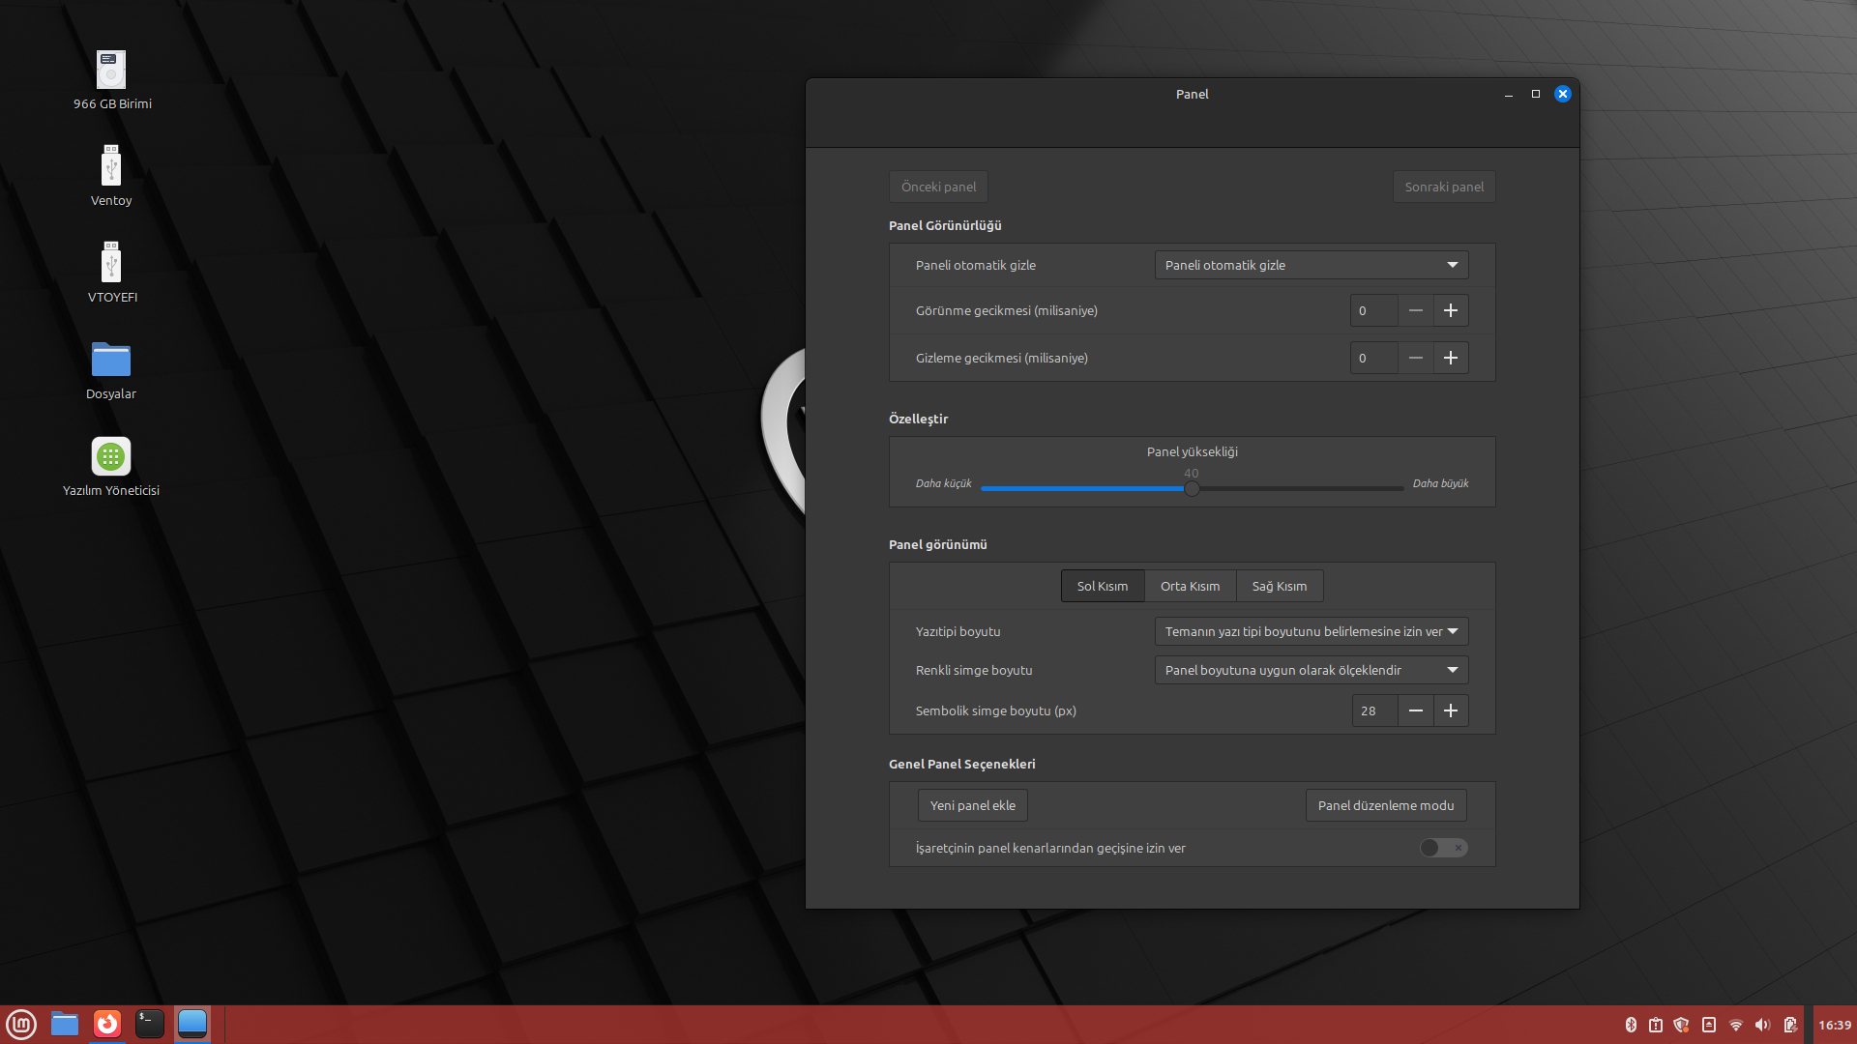Click the Bluetooth tray icon
This screenshot has height=1044, width=1857.
pyautogui.click(x=1631, y=1025)
